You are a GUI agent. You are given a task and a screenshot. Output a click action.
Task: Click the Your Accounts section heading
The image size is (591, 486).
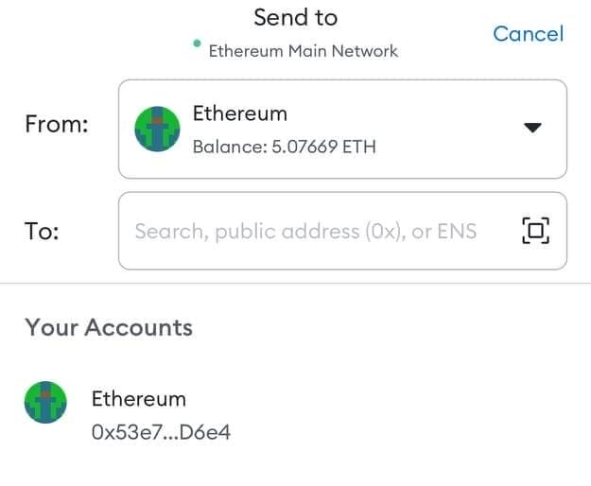[x=109, y=327]
